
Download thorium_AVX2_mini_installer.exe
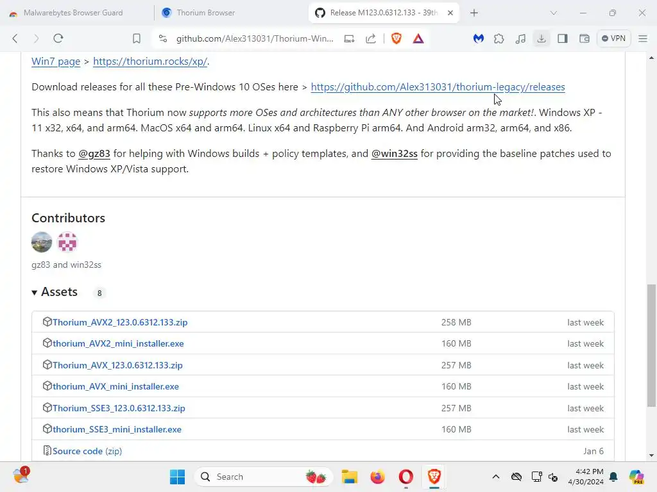118,343
